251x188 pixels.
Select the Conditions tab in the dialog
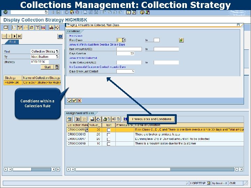click(x=74, y=31)
